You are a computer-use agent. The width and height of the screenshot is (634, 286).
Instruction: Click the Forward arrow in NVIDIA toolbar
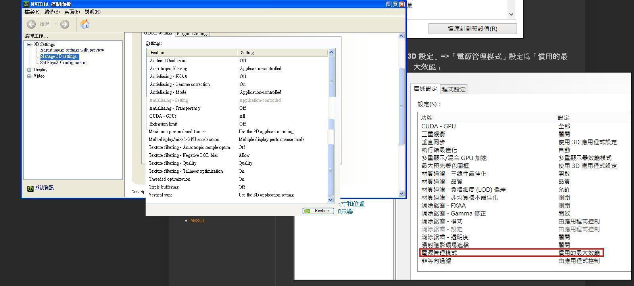[x=65, y=24]
